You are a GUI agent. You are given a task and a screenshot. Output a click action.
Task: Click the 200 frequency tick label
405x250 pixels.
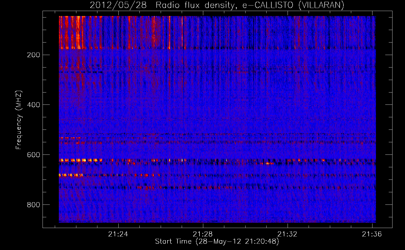point(34,55)
